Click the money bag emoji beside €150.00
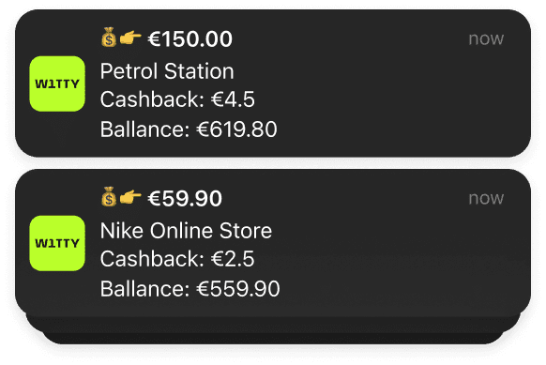 click(109, 38)
